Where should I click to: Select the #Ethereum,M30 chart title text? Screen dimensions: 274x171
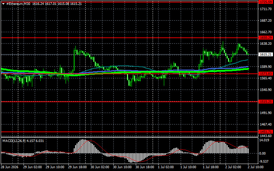coord(18,3)
